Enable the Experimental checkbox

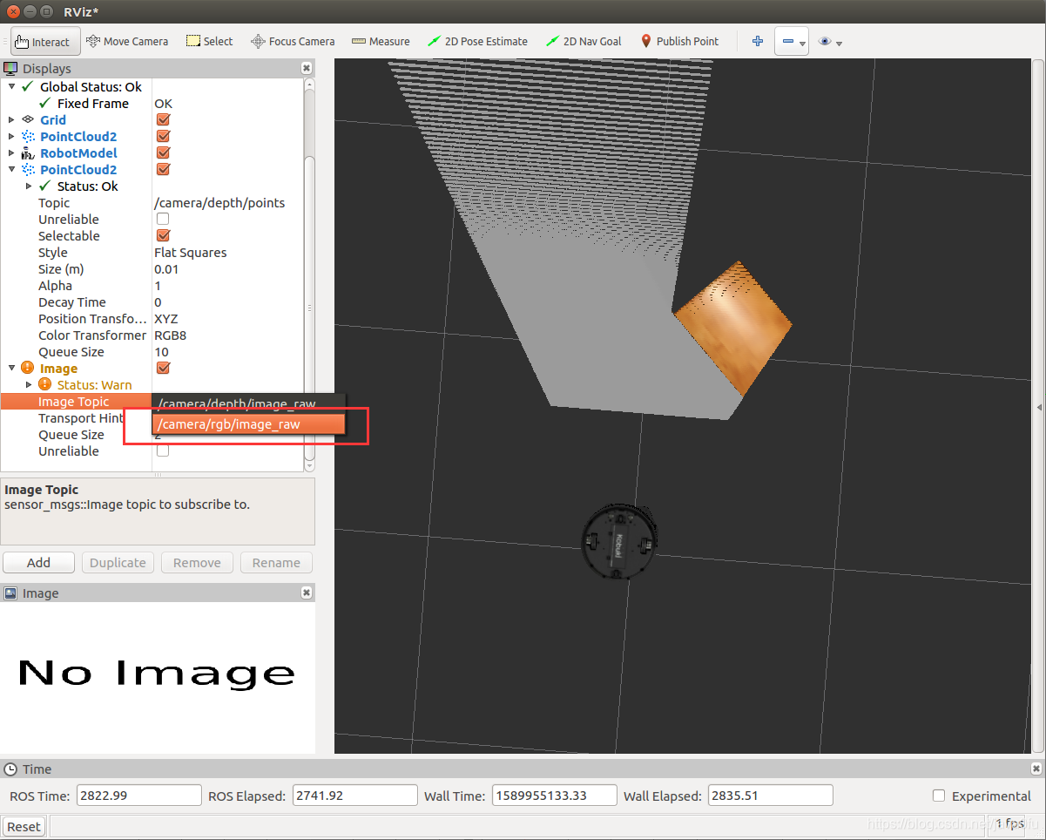point(939,795)
